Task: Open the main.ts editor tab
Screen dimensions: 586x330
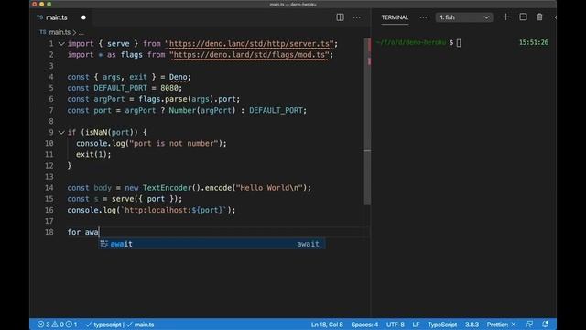Action: [x=52, y=17]
